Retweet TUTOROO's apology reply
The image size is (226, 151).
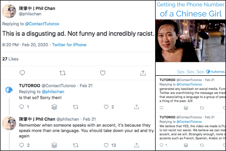point(75,107)
